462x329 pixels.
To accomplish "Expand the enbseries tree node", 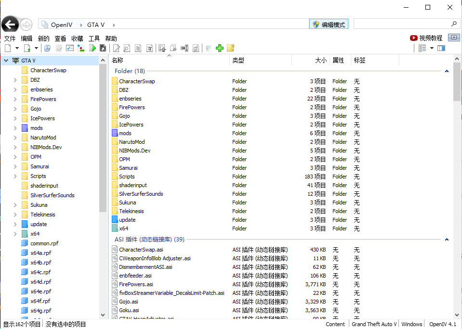I will click(x=15, y=90).
